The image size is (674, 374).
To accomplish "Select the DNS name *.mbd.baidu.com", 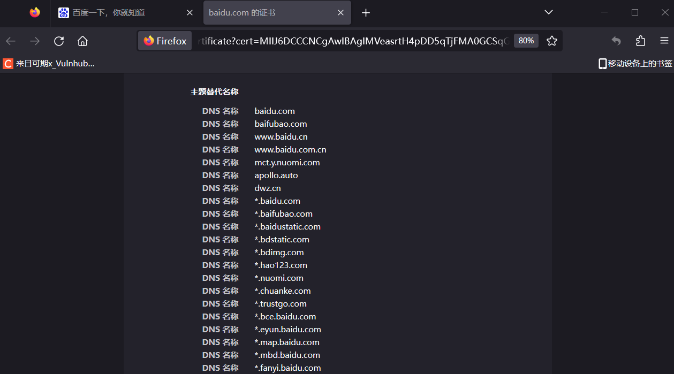I will [x=287, y=355].
